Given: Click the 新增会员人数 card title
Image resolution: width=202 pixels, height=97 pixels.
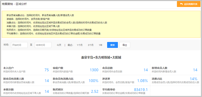Looking at the screenshot, I should click(x=160, y=68).
